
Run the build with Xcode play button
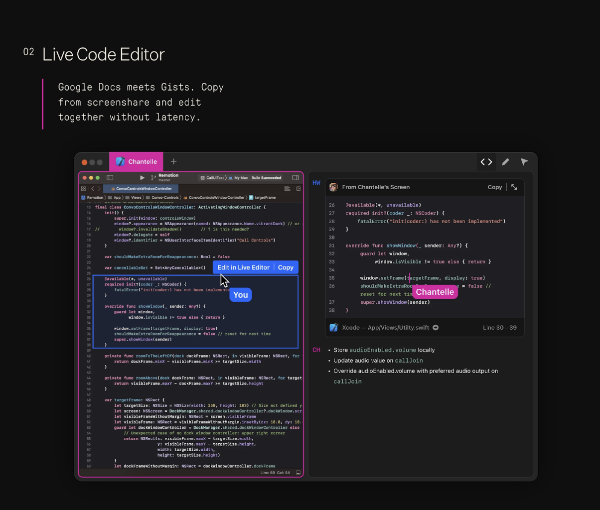pos(142,177)
